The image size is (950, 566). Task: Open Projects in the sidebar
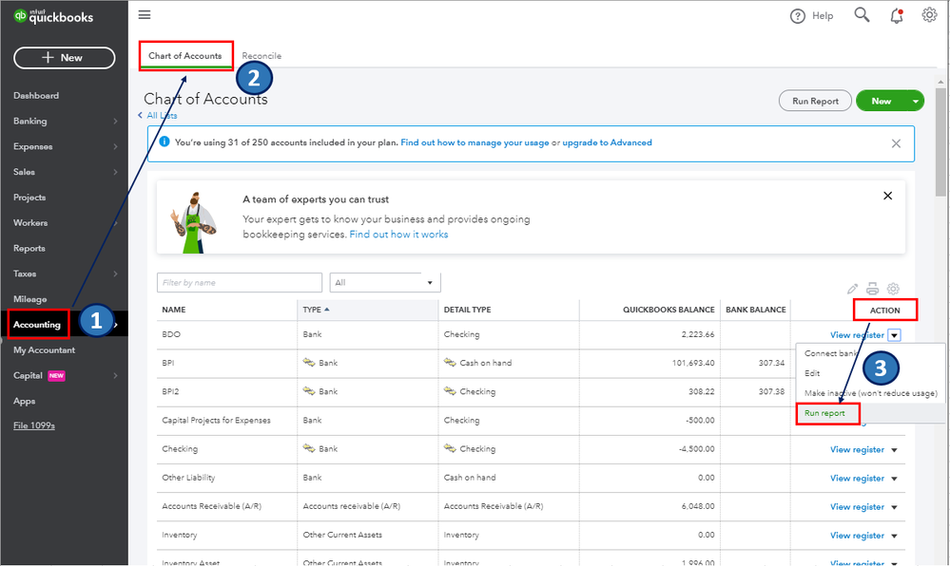click(29, 198)
